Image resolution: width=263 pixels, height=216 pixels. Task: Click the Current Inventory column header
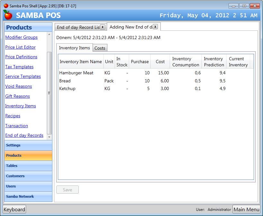[238, 62]
